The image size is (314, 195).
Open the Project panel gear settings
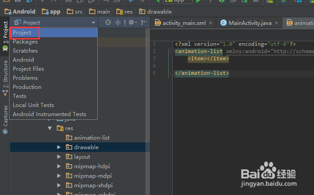pyautogui.click(x=132, y=22)
